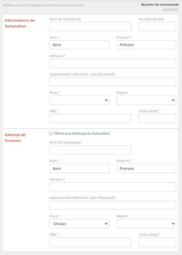Screen dimensions: 182x255
Task: Select the delivery Adresse input field
Action: [113, 187]
